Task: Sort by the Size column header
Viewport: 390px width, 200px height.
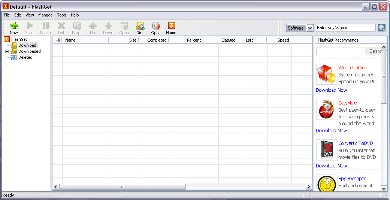Action: click(124, 40)
